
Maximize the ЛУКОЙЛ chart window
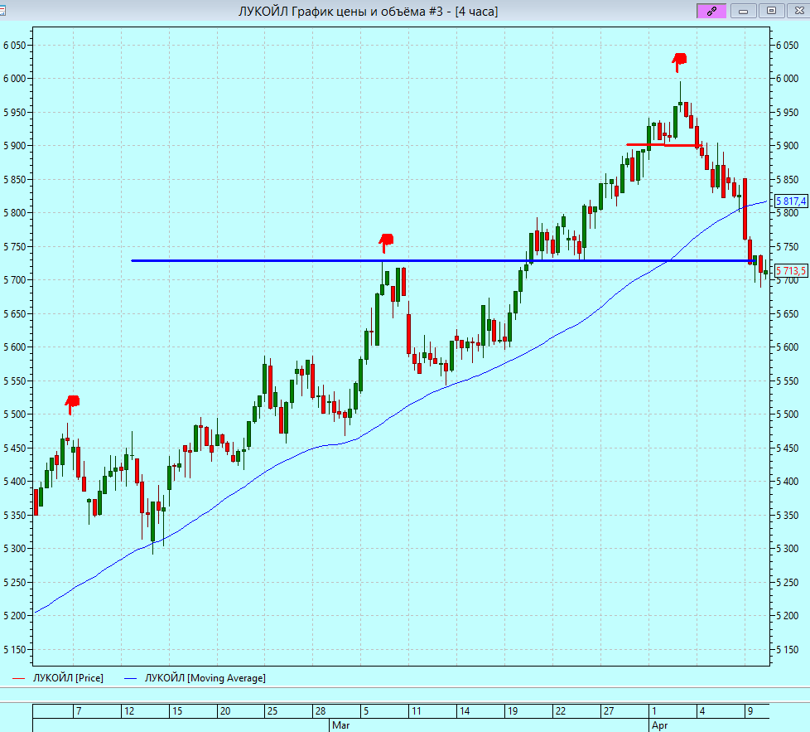[771, 11]
